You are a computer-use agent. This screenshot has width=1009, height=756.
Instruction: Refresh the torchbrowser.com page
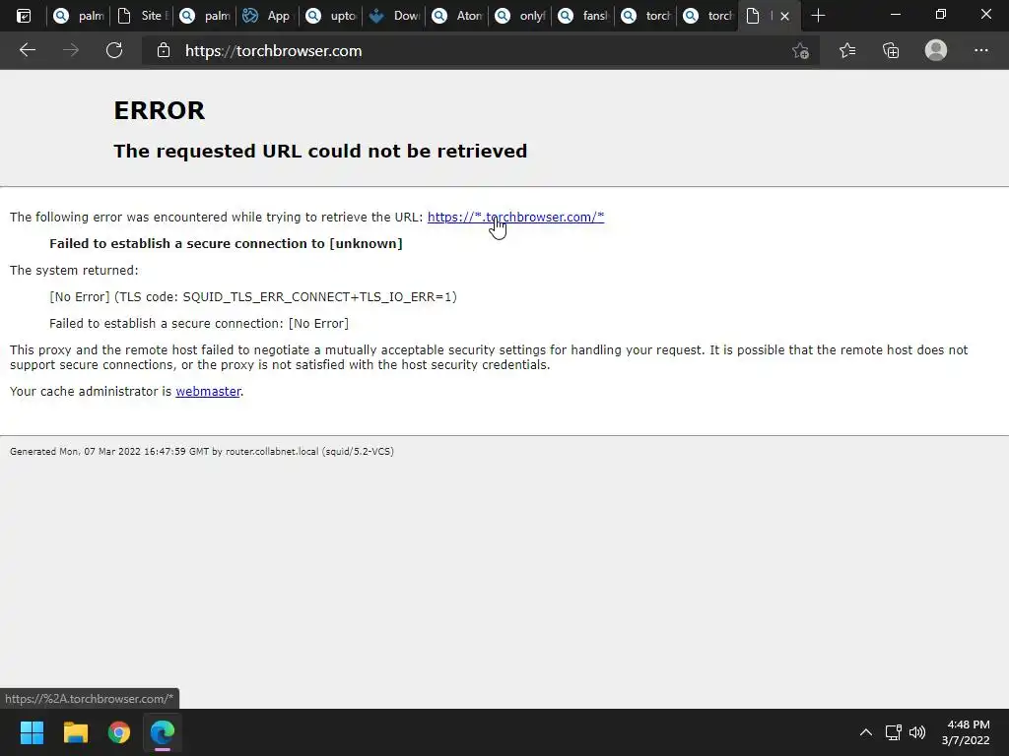pos(114,50)
